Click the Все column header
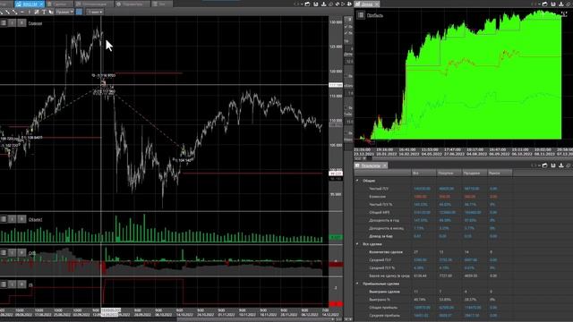The height and width of the screenshot is (322, 573). (x=423, y=173)
